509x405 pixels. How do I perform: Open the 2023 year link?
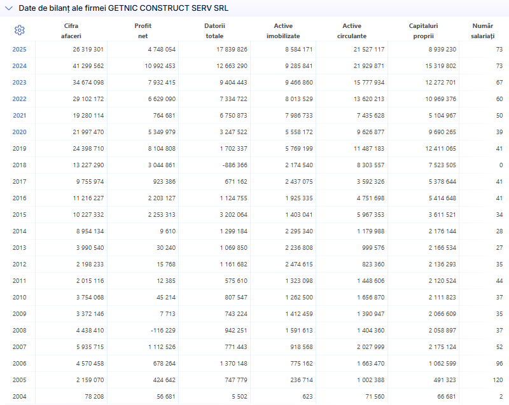[20, 83]
